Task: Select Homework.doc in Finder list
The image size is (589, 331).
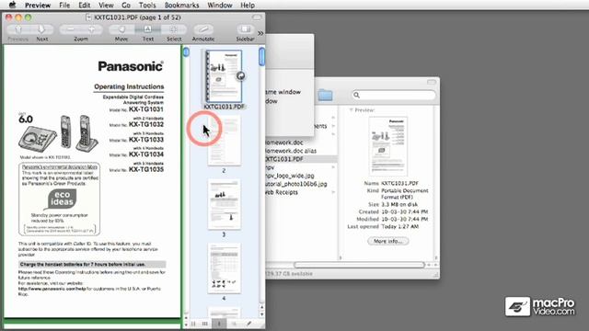Action: click(x=284, y=143)
